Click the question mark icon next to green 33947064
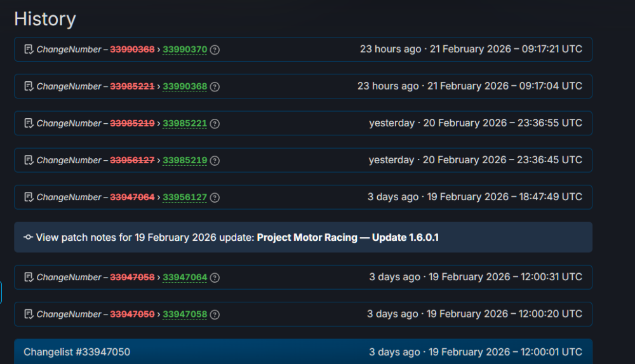This screenshot has width=635, height=364. coord(215,278)
